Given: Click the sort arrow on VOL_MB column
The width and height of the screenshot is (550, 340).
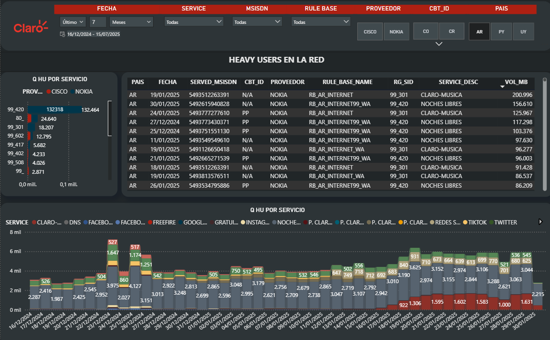Looking at the screenshot, I should pyautogui.click(x=502, y=86).
